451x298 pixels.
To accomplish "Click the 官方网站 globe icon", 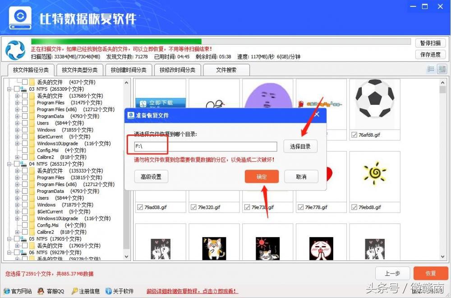I will [6, 291].
